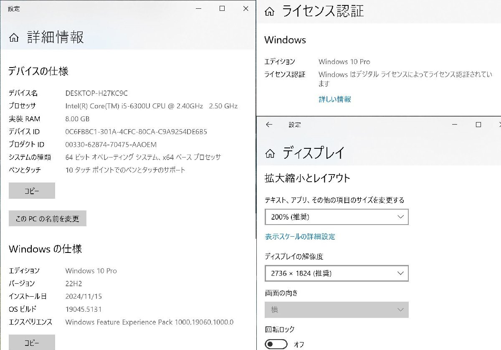Click コピー button under Windows の仕様
Image resolution: width=501 pixels, height=350 pixels.
(x=32, y=342)
